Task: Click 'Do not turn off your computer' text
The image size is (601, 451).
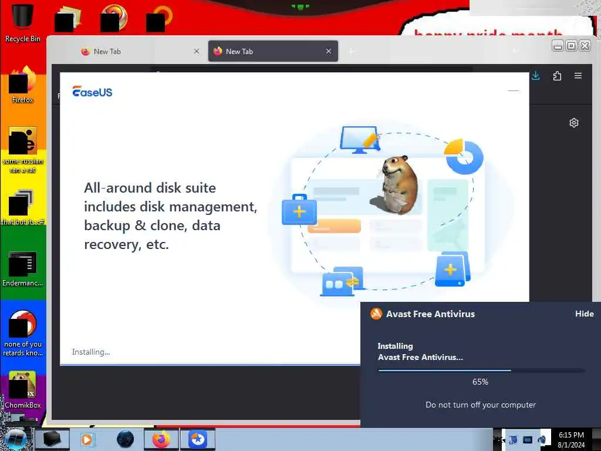Action: (x=481, y=405)
